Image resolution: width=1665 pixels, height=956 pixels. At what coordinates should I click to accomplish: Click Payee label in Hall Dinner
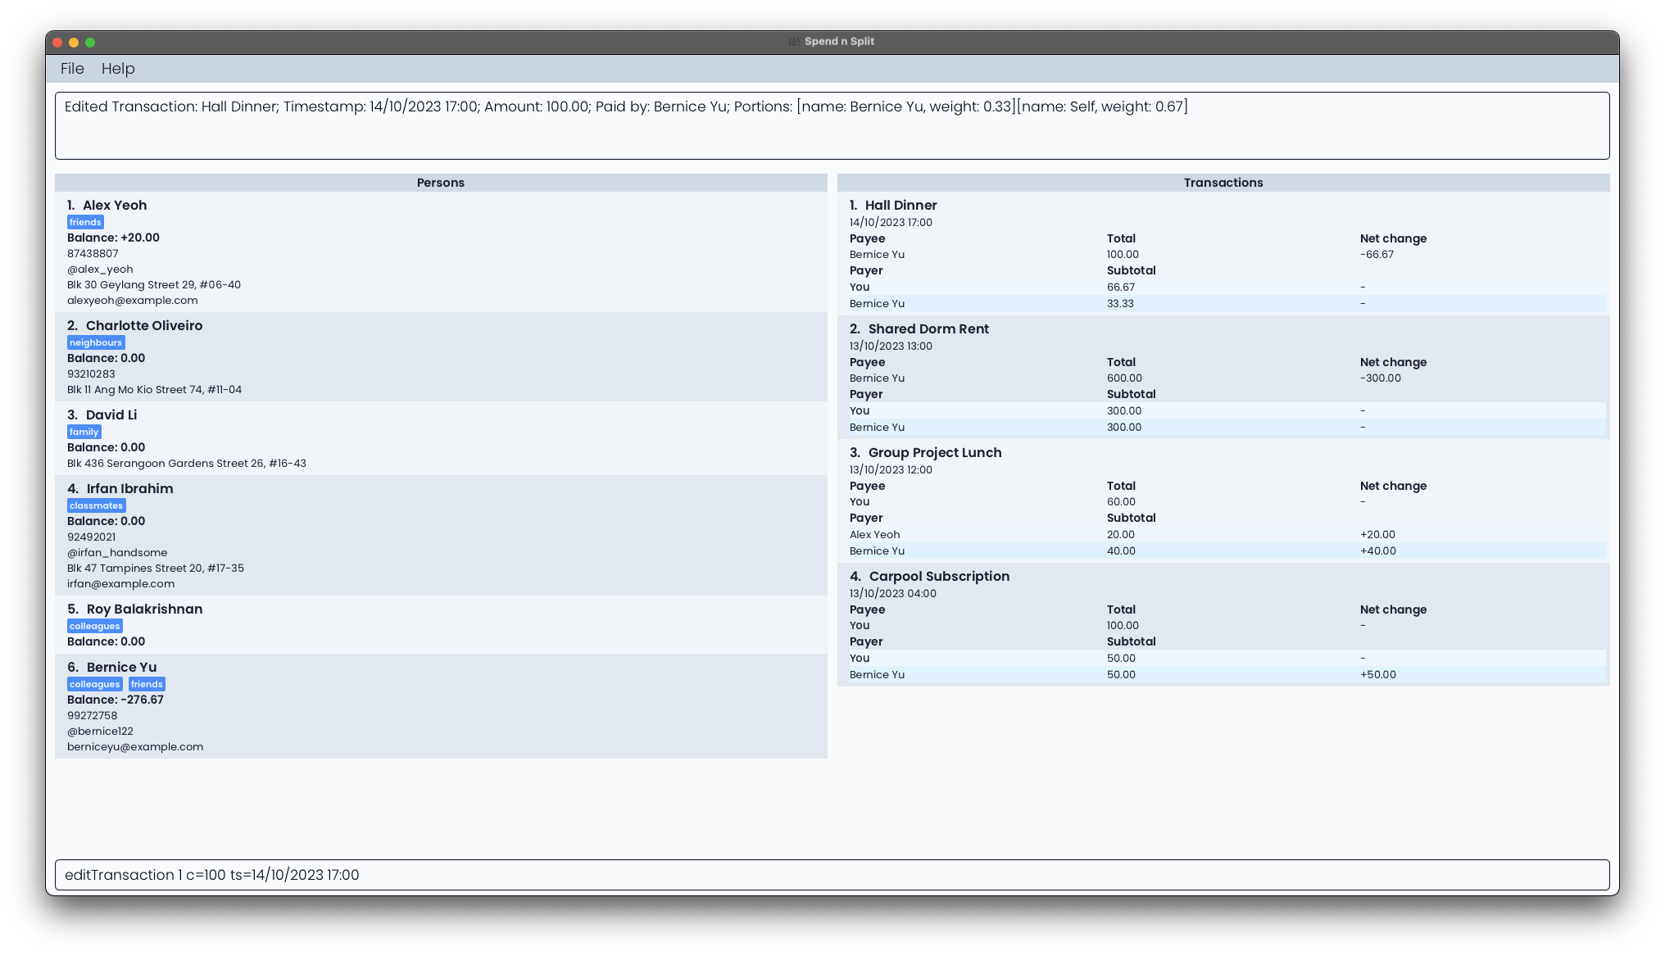[868, 239]
